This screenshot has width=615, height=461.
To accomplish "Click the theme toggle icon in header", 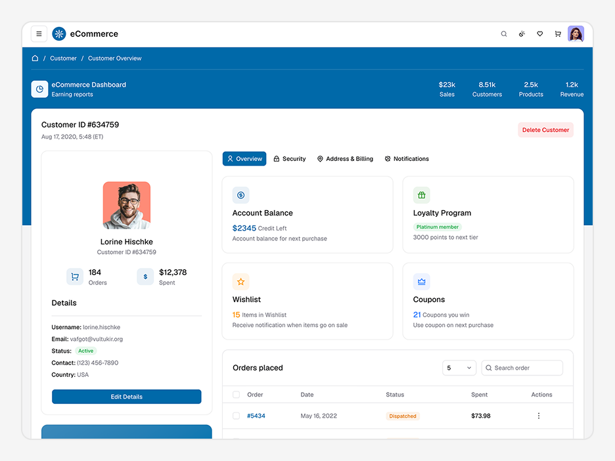I will pyautogui.click(x=522, y=33).
